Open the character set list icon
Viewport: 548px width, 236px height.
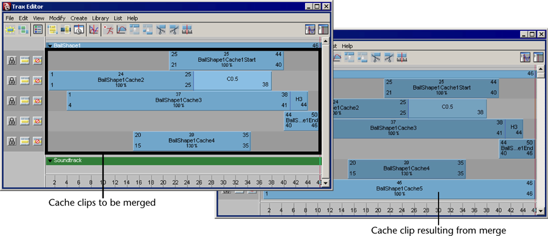(38, 30)
